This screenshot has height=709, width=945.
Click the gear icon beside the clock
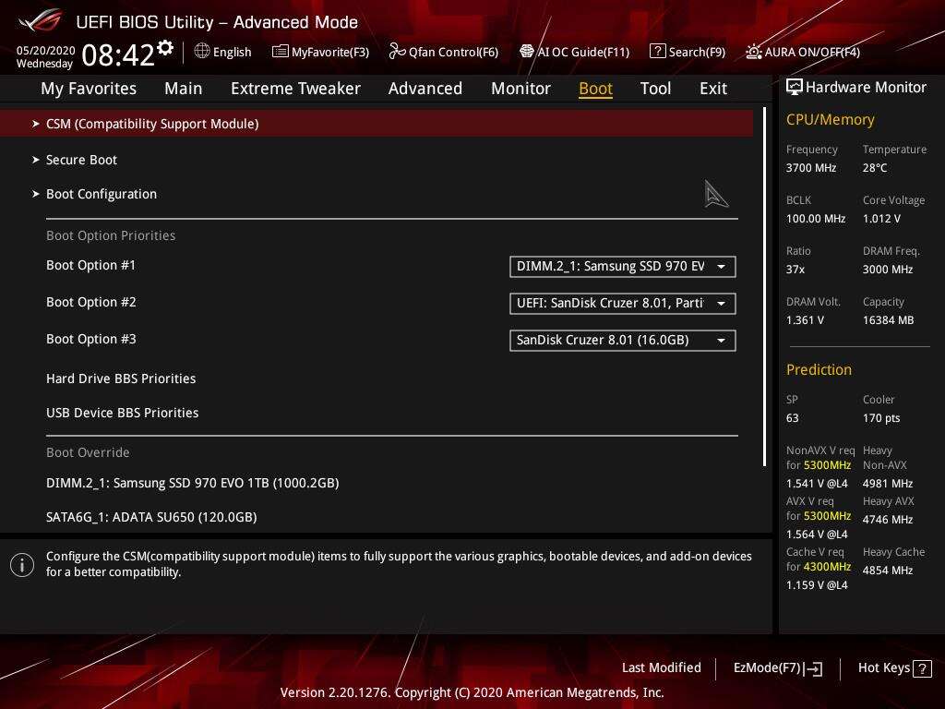pos(165,47)
